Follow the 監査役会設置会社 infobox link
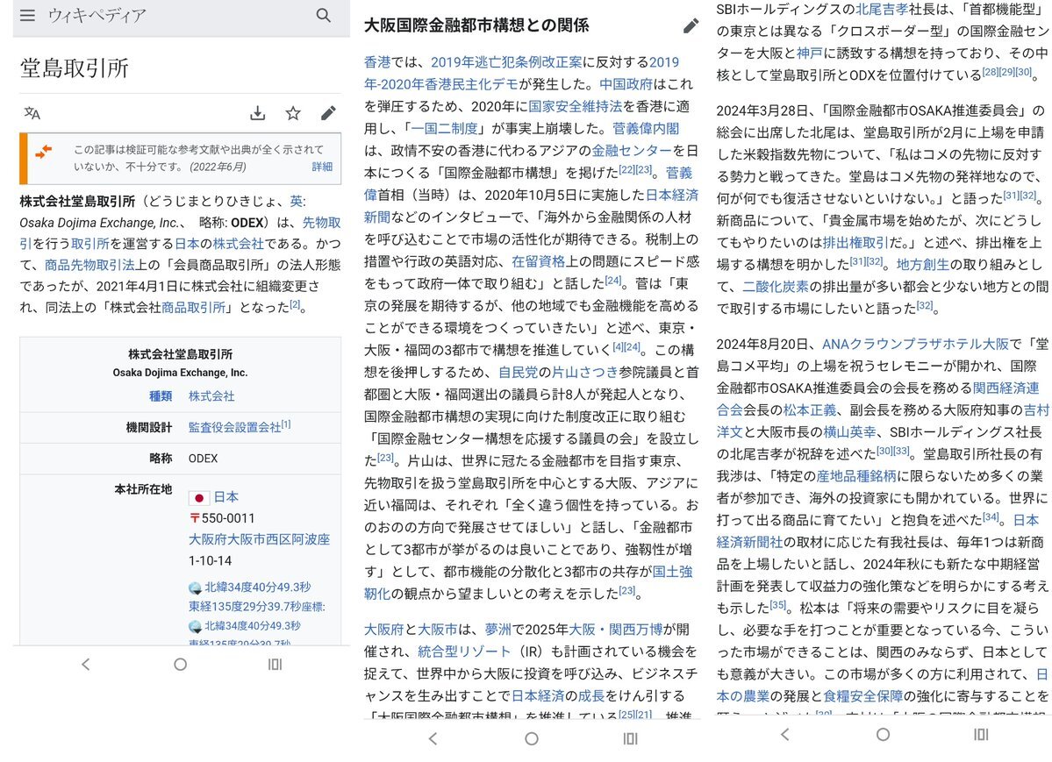Screen dimensions: 1052x762 point(234,427)
